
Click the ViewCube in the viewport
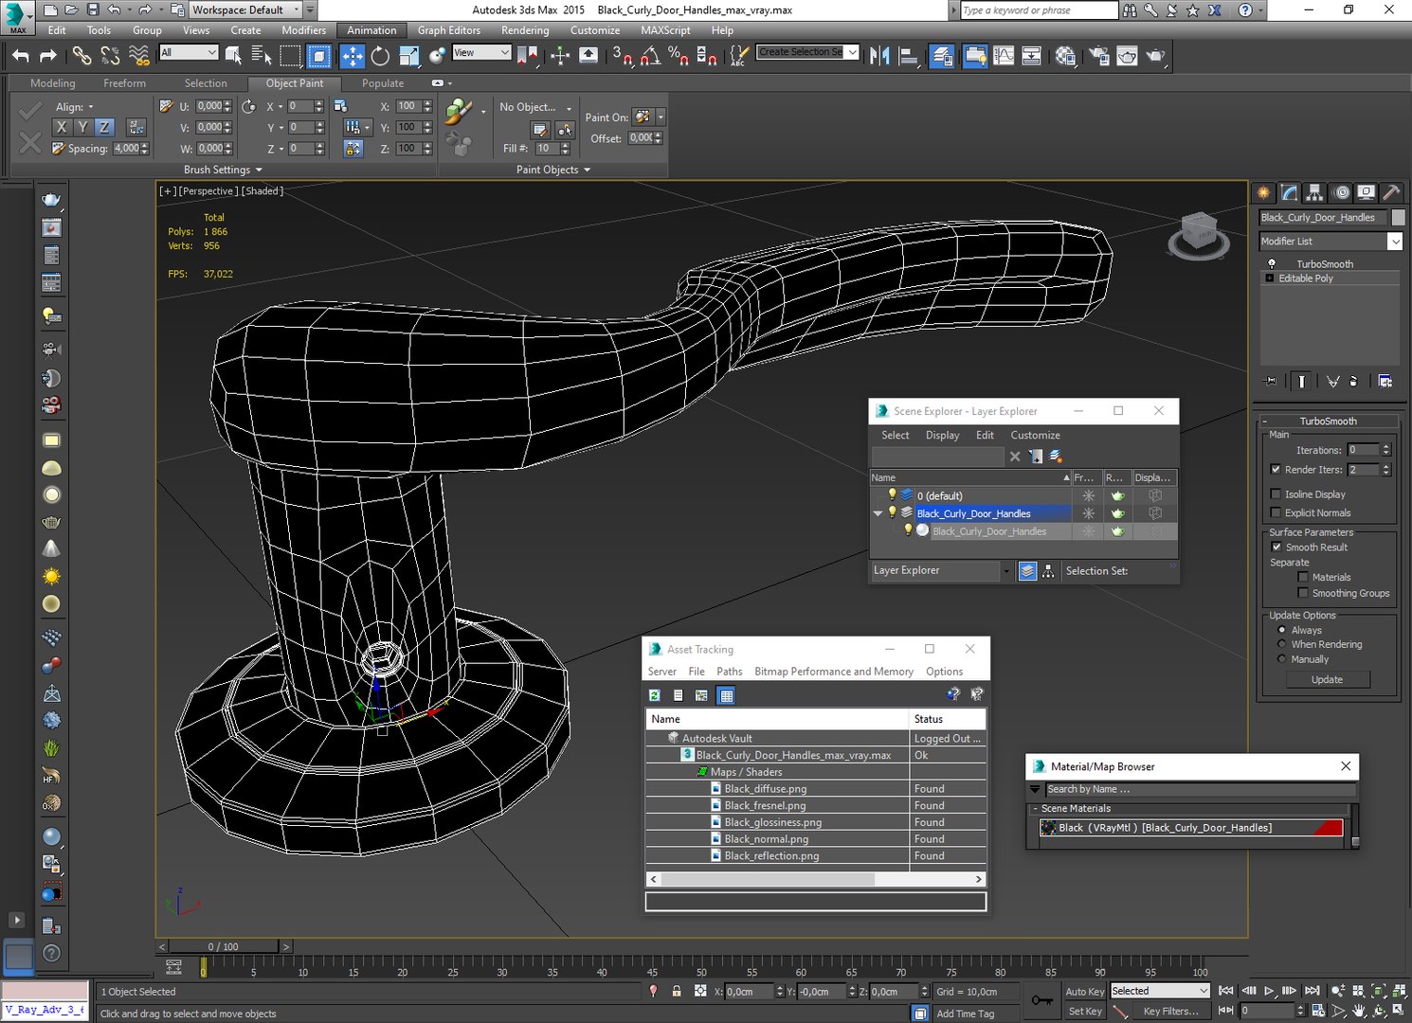(1198, 234)
